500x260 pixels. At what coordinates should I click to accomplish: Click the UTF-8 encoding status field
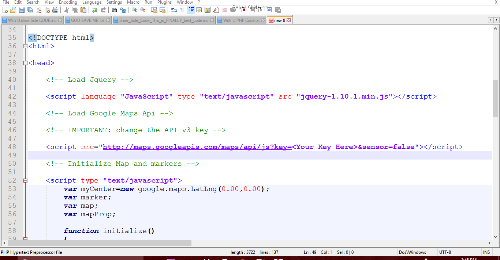445,252
